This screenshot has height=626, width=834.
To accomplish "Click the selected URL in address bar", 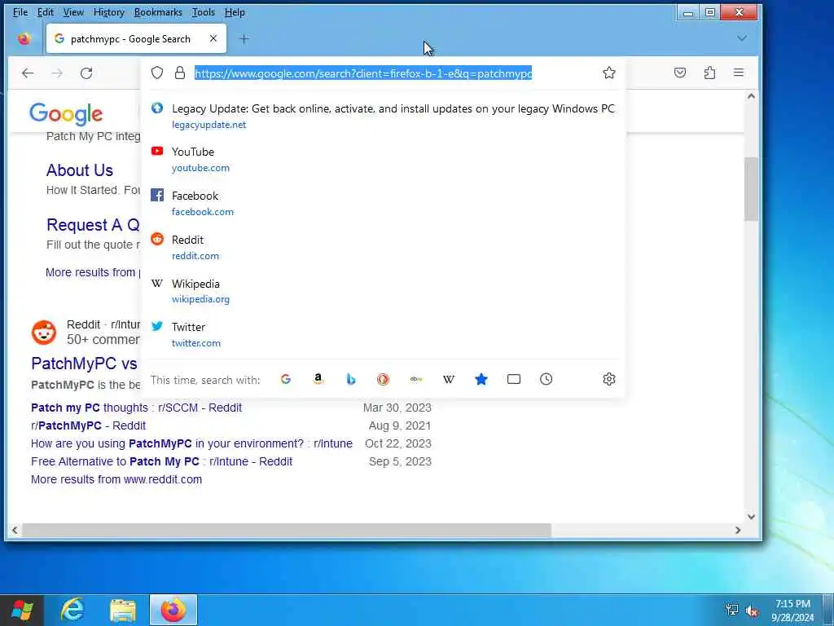I will [363, 73].
